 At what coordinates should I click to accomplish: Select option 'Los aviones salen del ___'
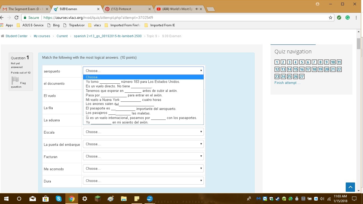[x=143, y=104]
